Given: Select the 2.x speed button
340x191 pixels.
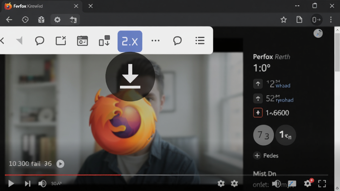Looking at the screenshot, I should pos(130,41).
